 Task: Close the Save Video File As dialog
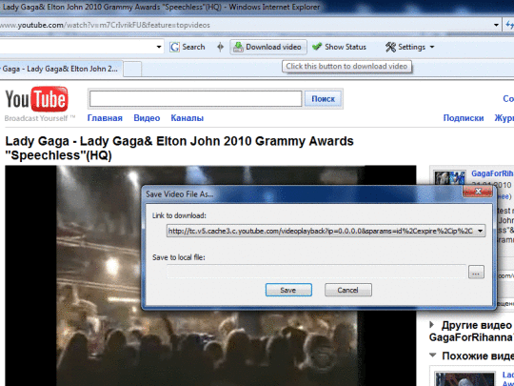coord(478,192)
